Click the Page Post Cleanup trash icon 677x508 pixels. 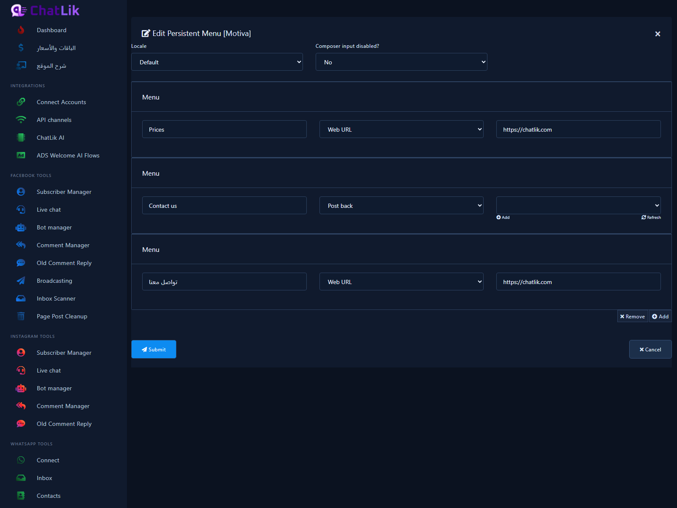pos(21,316)
